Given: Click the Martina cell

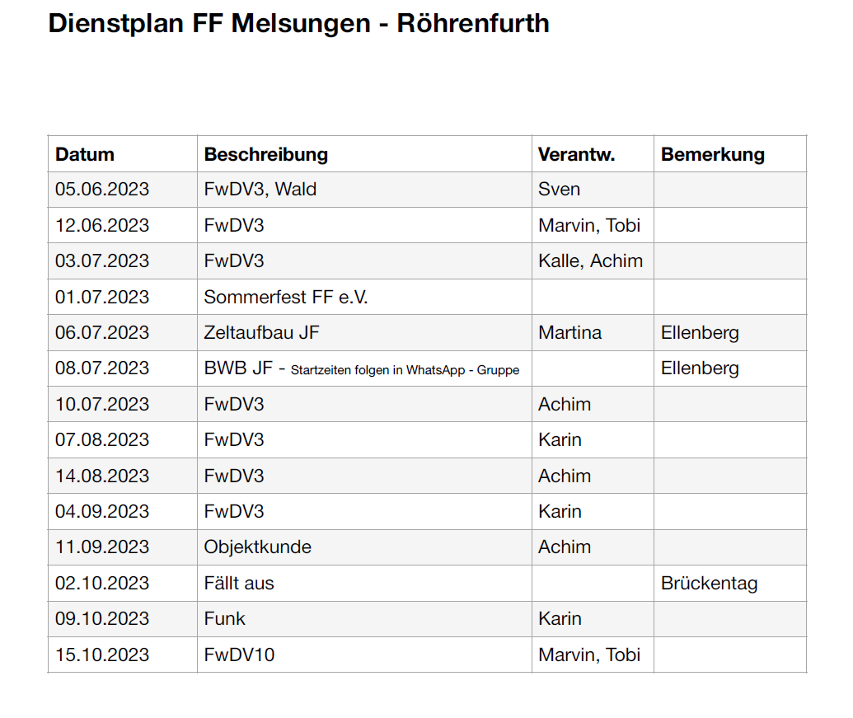Looking at the screenshot, I should [593, 332].
